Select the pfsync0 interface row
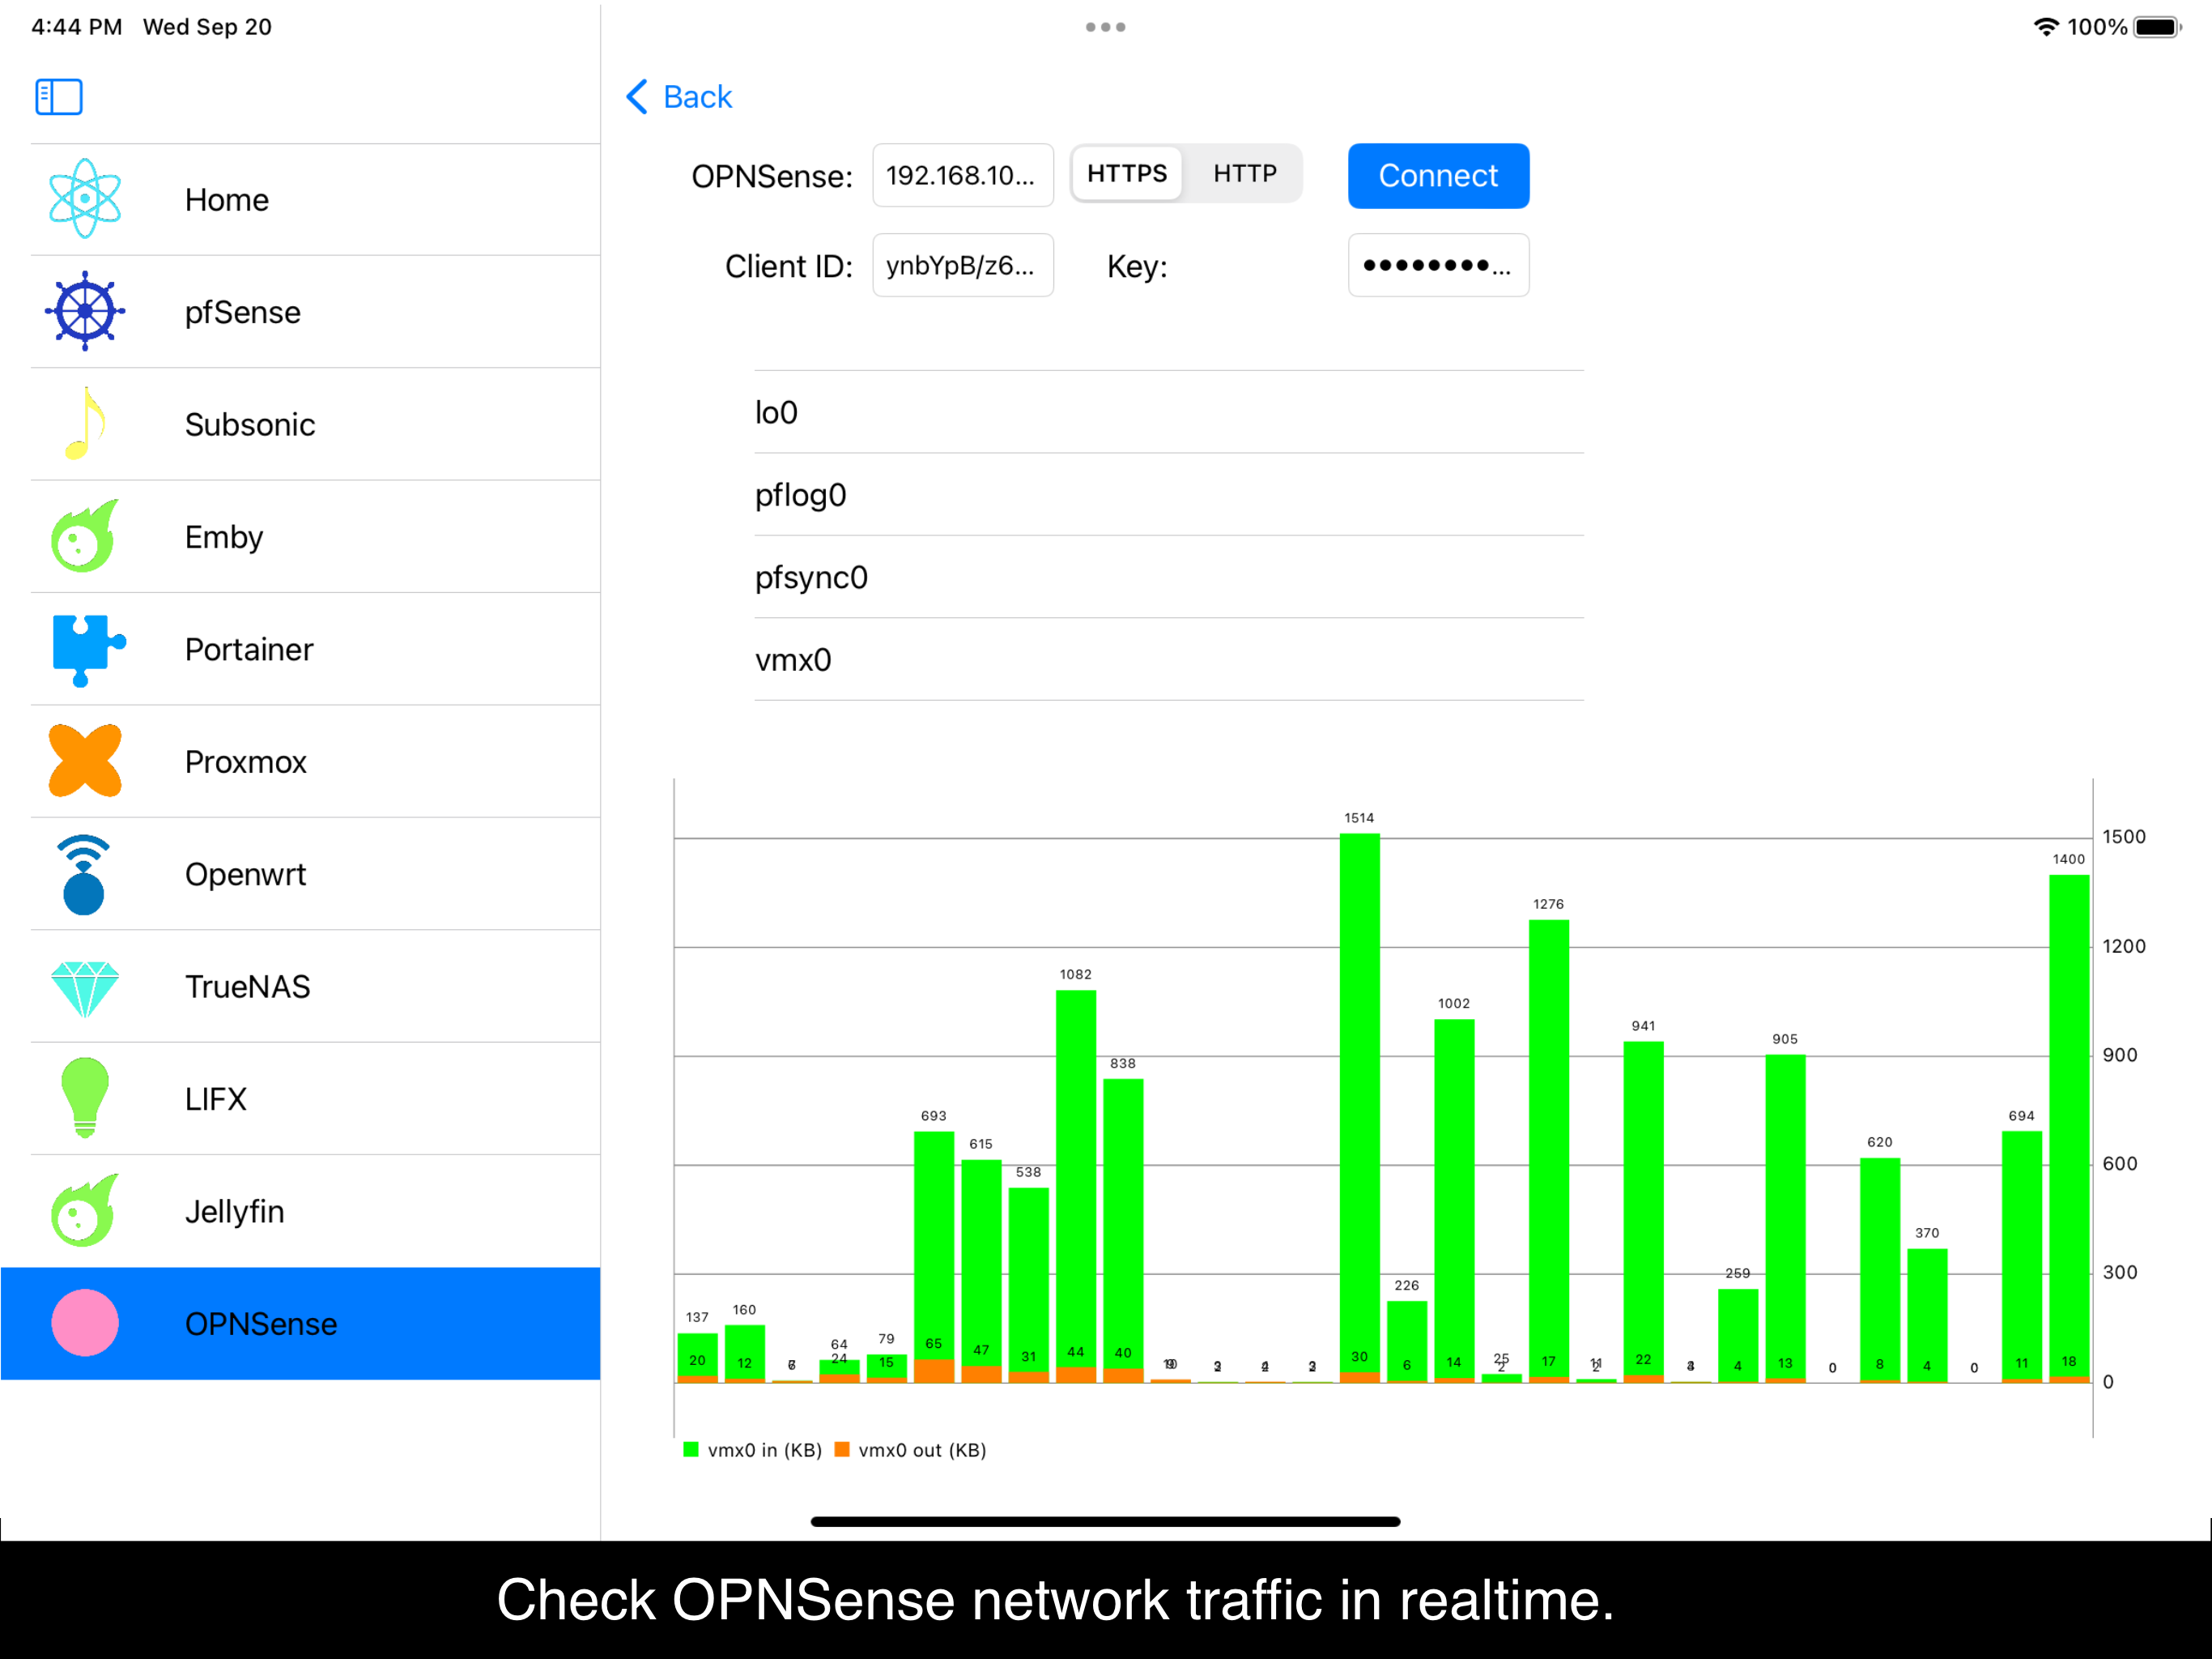 point(1169,578)
